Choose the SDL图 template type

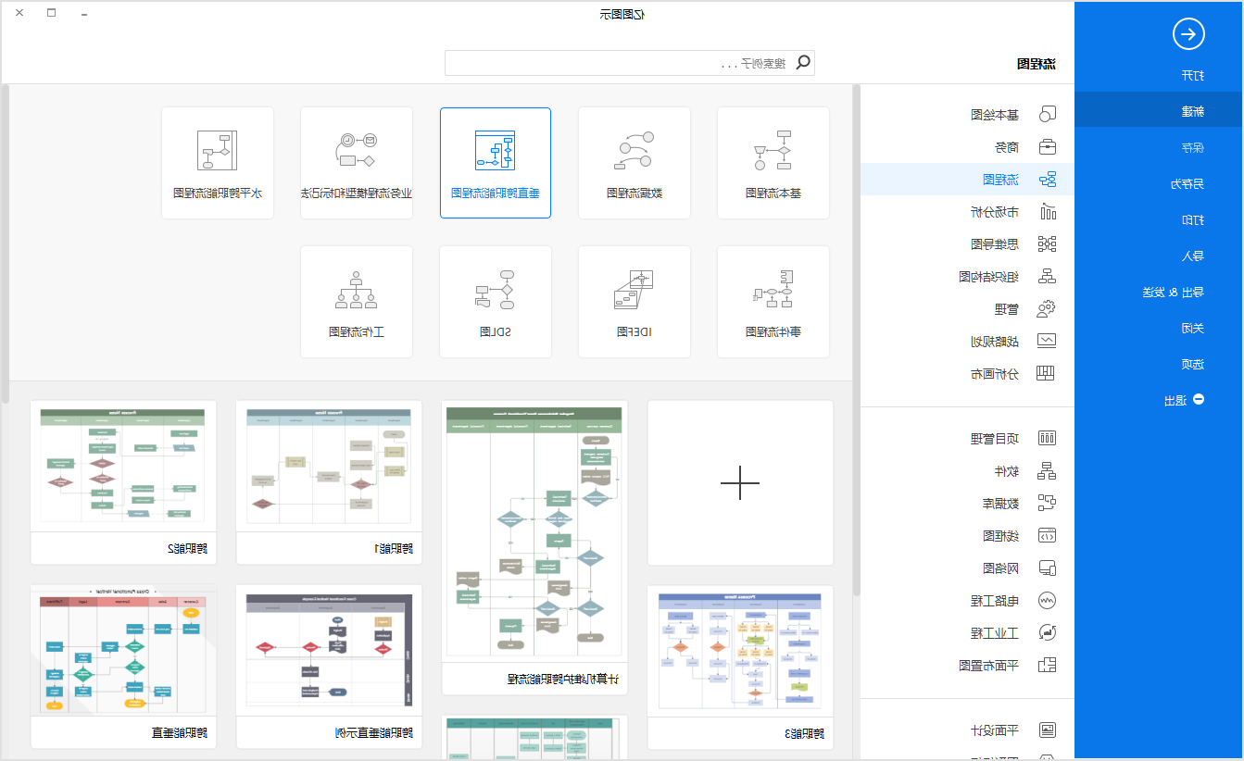click(496, 302)
